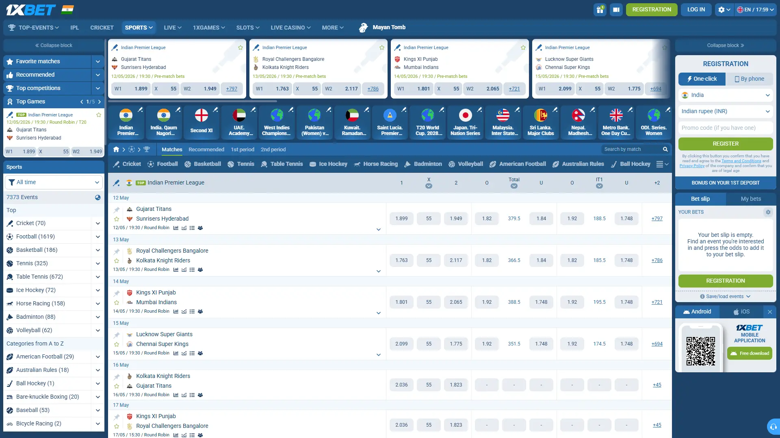Close the mobile app promo panel

(x=770, y=312)
